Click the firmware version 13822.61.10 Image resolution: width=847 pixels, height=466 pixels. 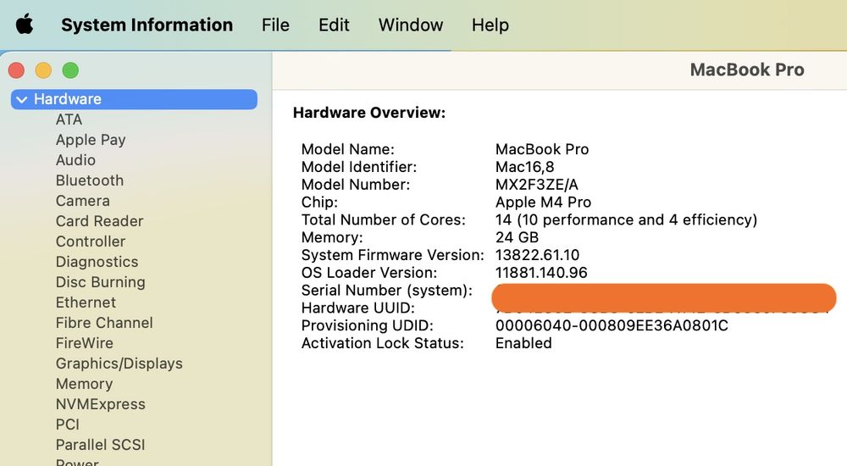537,255
